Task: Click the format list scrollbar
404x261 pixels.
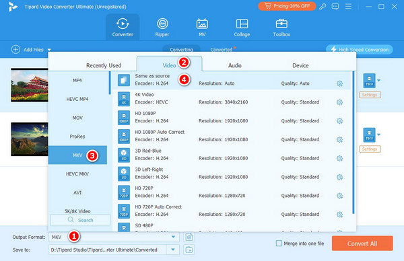Action: pyautogui.click(x=110, y=83)
